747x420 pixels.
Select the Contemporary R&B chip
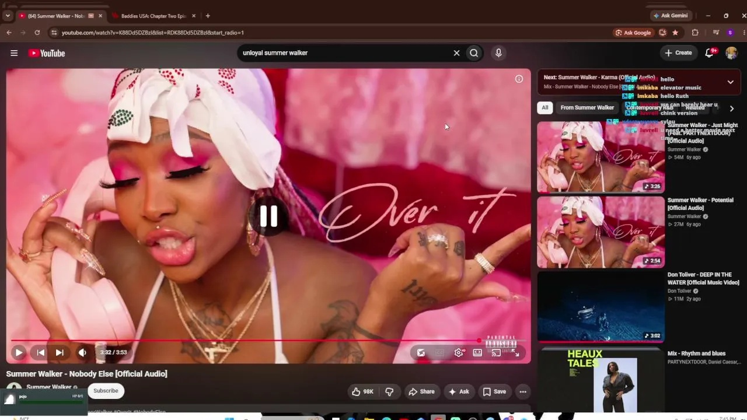(650, 107)
